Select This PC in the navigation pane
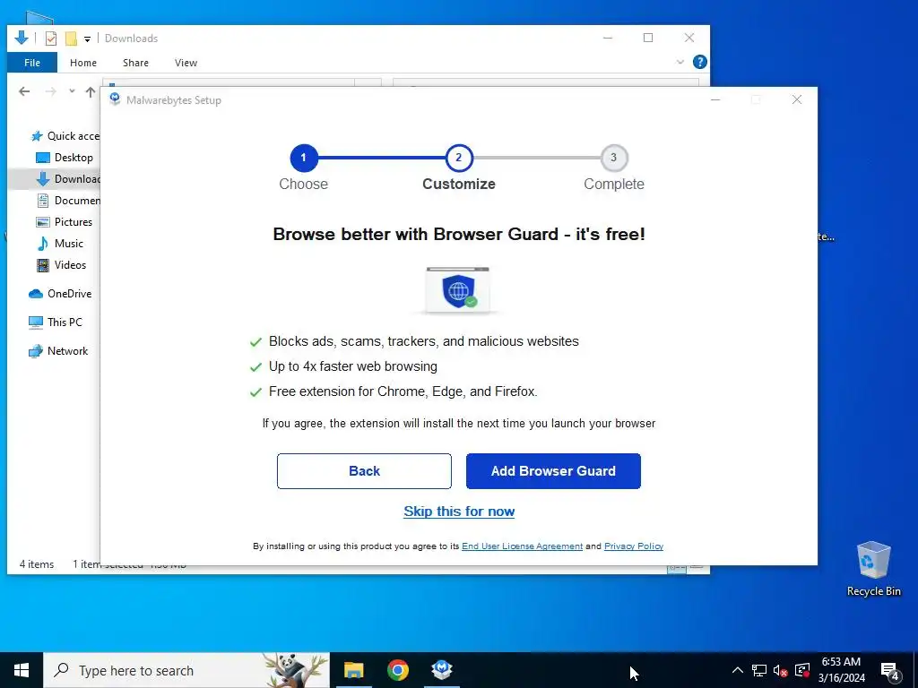The height and width of the screenshot is (688, 918). pos(65,322)
